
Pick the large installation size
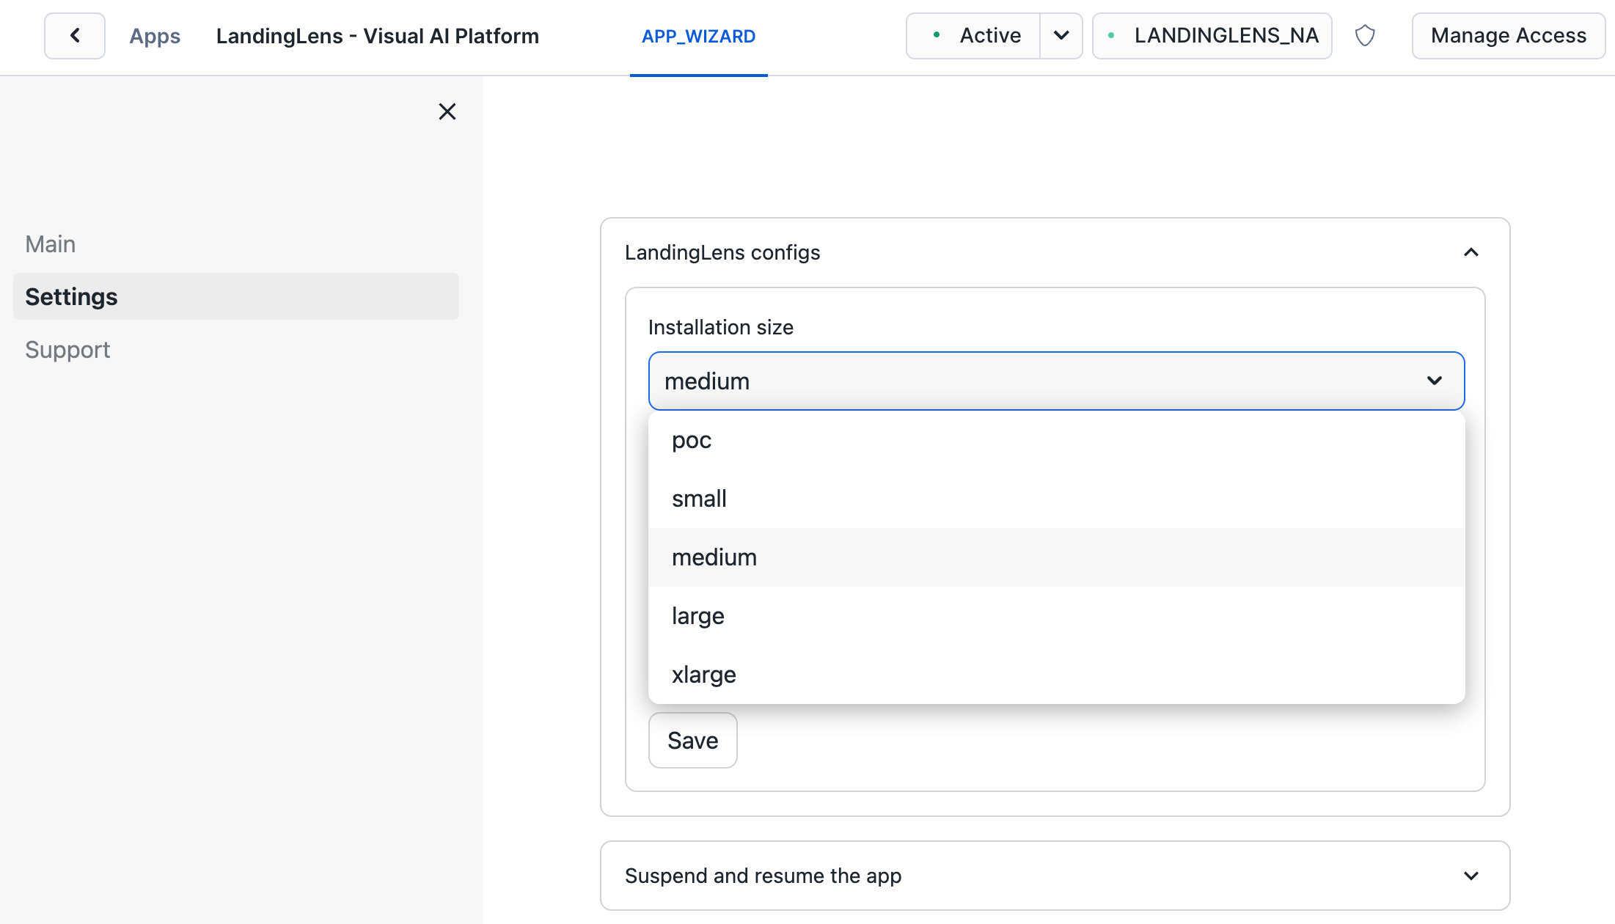(697, 616)
